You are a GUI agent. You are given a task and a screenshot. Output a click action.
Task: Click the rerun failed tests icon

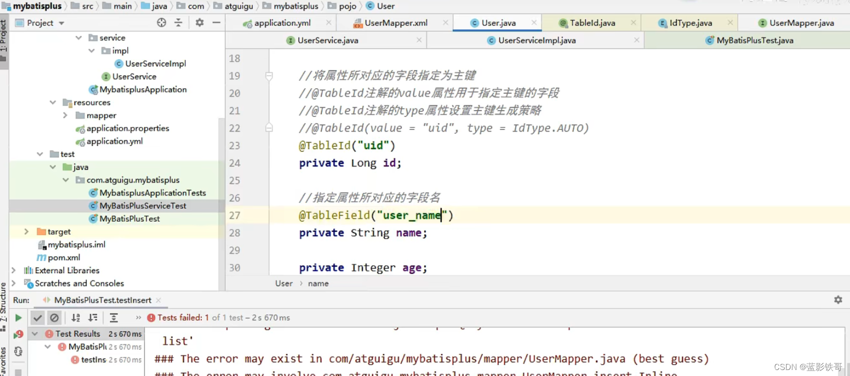(18, 335)
